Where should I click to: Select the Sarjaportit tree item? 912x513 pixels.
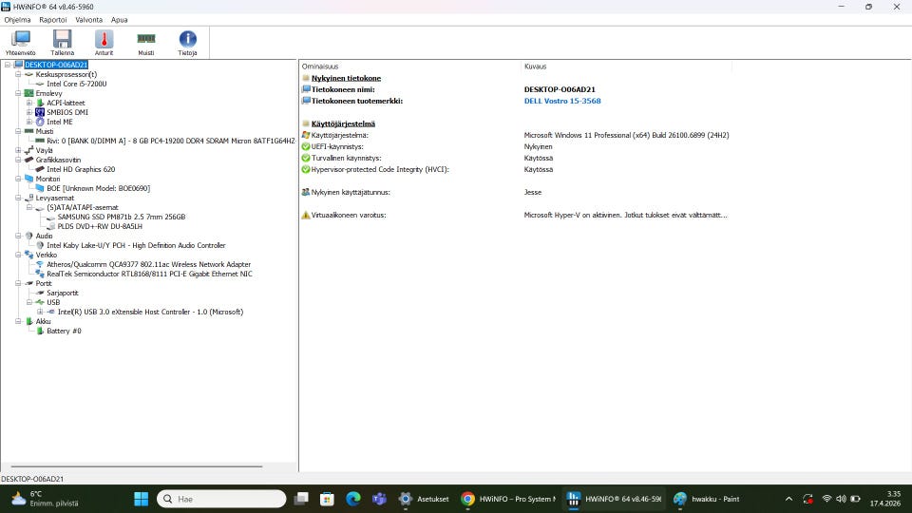pyautogui.click(x=63, y=293)
